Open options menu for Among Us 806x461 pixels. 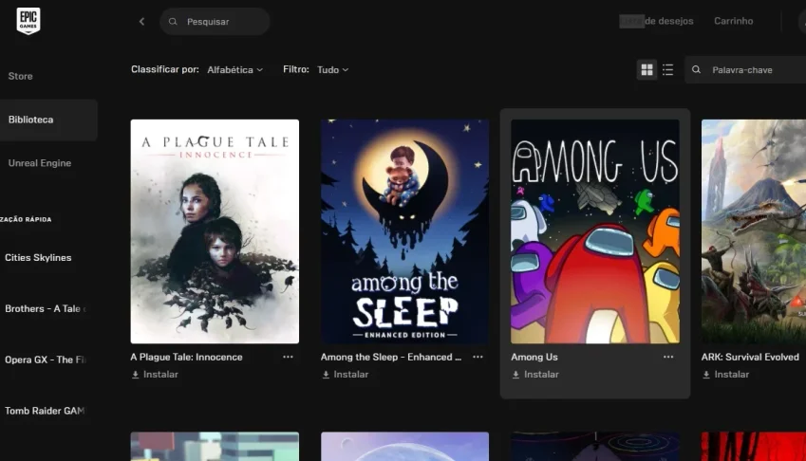click(668, 357)
